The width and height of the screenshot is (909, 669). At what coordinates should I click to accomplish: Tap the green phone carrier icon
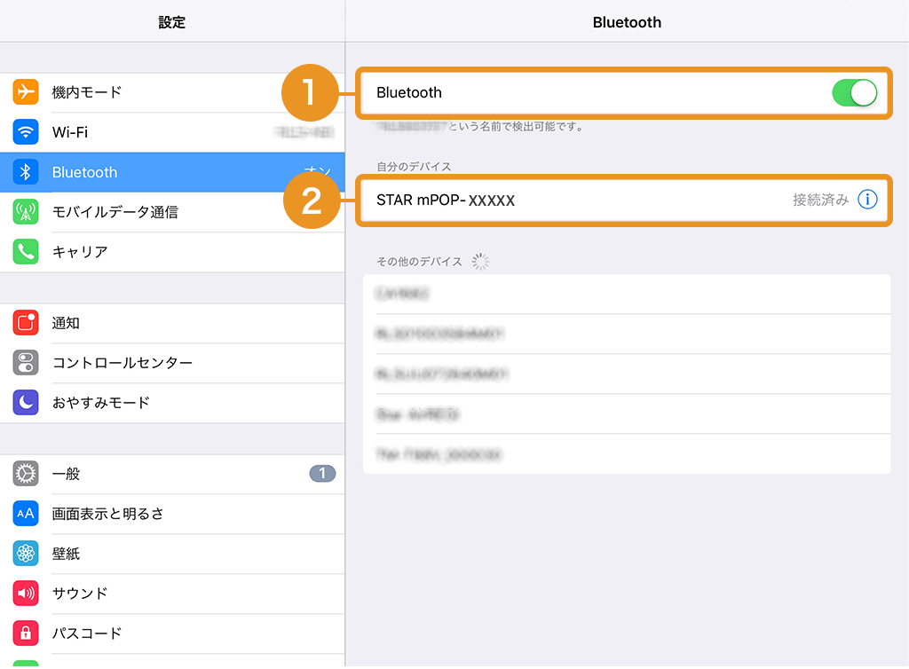[26, 252]
